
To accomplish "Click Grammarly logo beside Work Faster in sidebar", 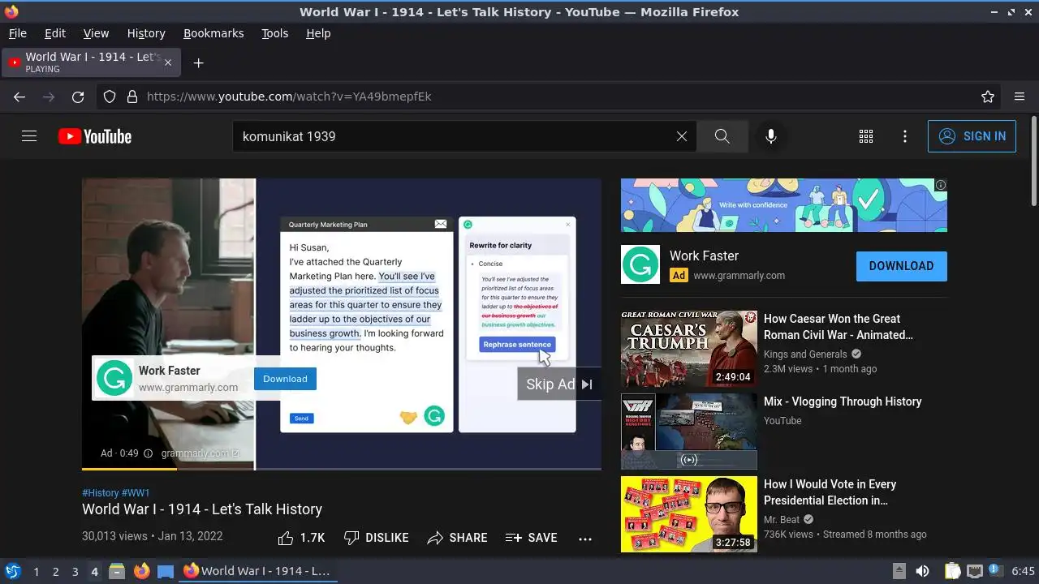I will [x=640, y=264].
